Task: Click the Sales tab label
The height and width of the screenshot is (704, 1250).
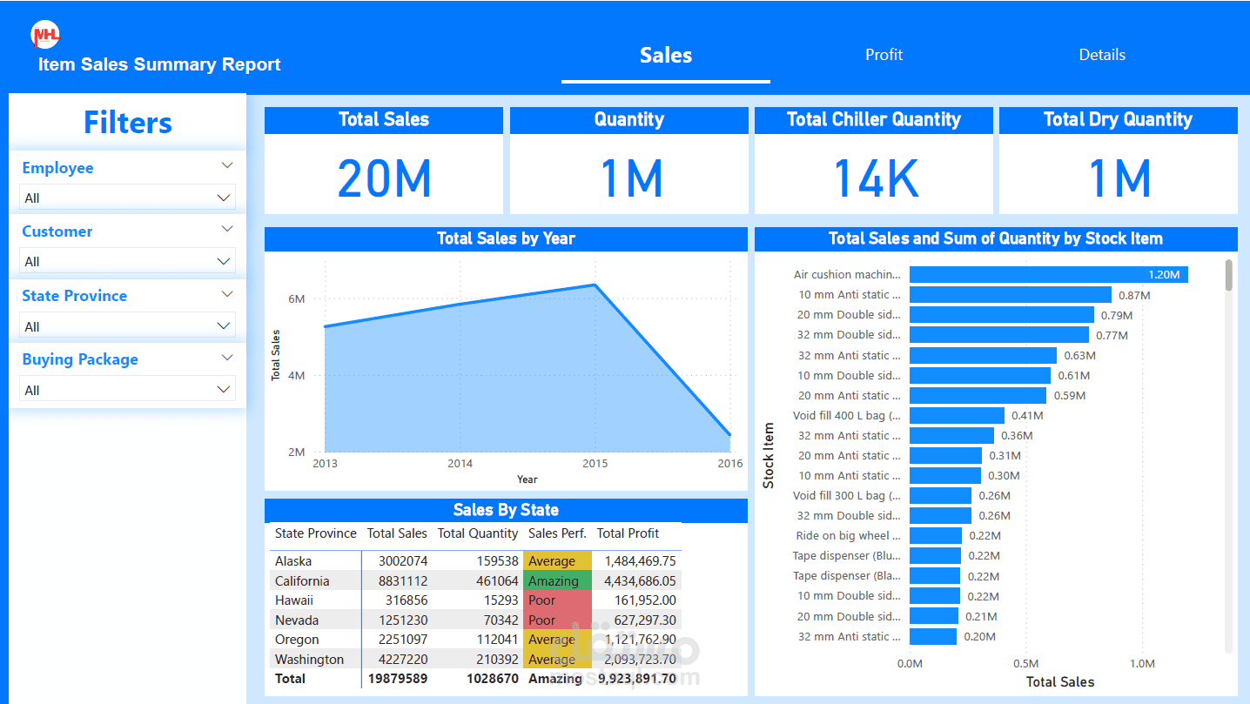Action: click(x=665, y=54)
